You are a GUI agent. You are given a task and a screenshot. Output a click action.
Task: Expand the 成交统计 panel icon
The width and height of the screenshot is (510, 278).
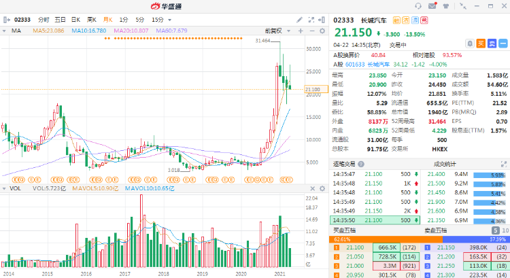point(503,164)
